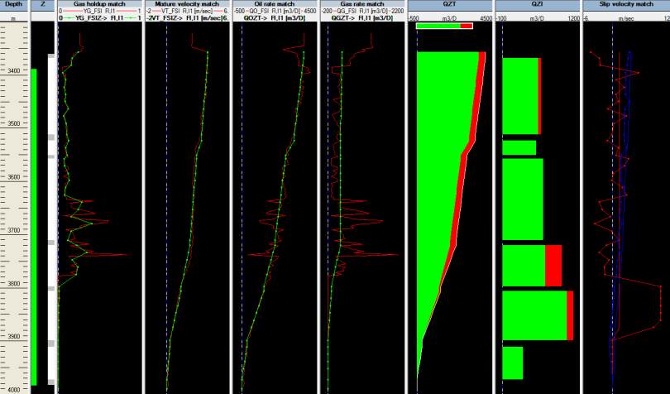Click the Depth track header
Image resolution: width=670 pixels, height=394 pixels.
click(14, 4)
